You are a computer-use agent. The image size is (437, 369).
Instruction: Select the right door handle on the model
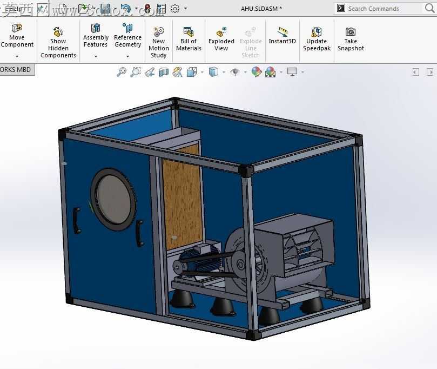(x=139, y=233)
